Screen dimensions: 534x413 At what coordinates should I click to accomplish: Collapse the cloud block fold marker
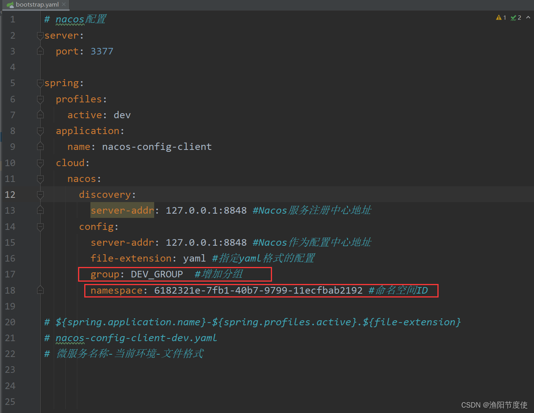click(40, 163)
